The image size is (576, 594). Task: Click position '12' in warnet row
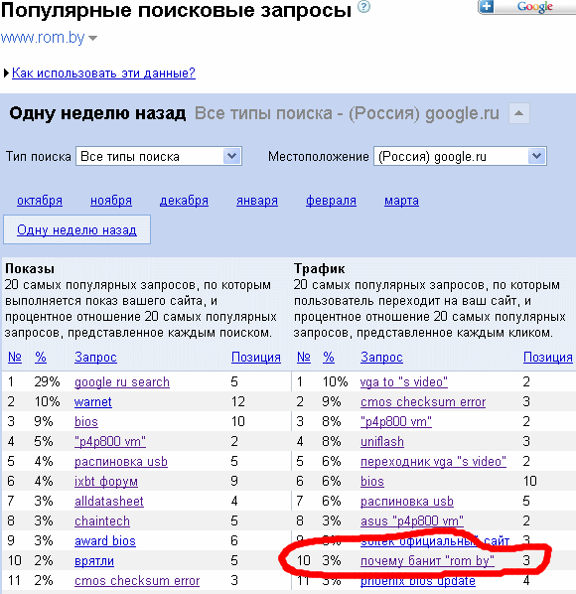[237, 402]
